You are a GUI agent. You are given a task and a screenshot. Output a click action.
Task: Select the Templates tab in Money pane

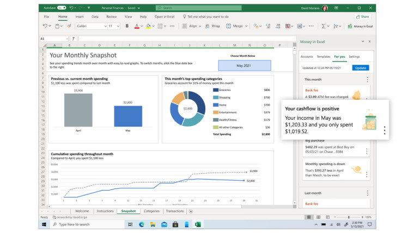(324, 57)
